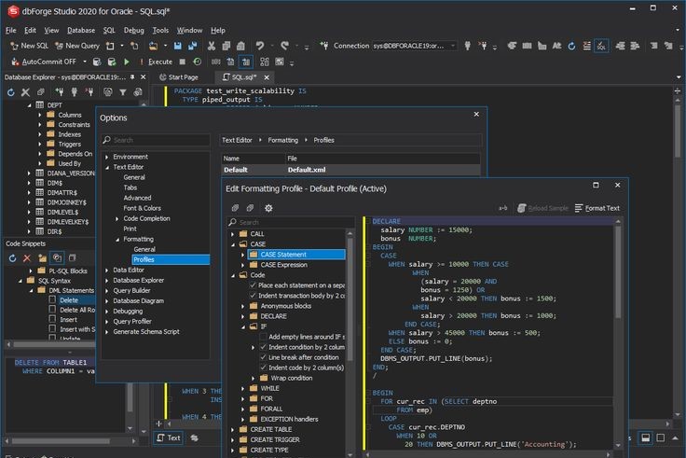Click the New SQL toolbar button

pyautogui.click(x=29, y=46)
